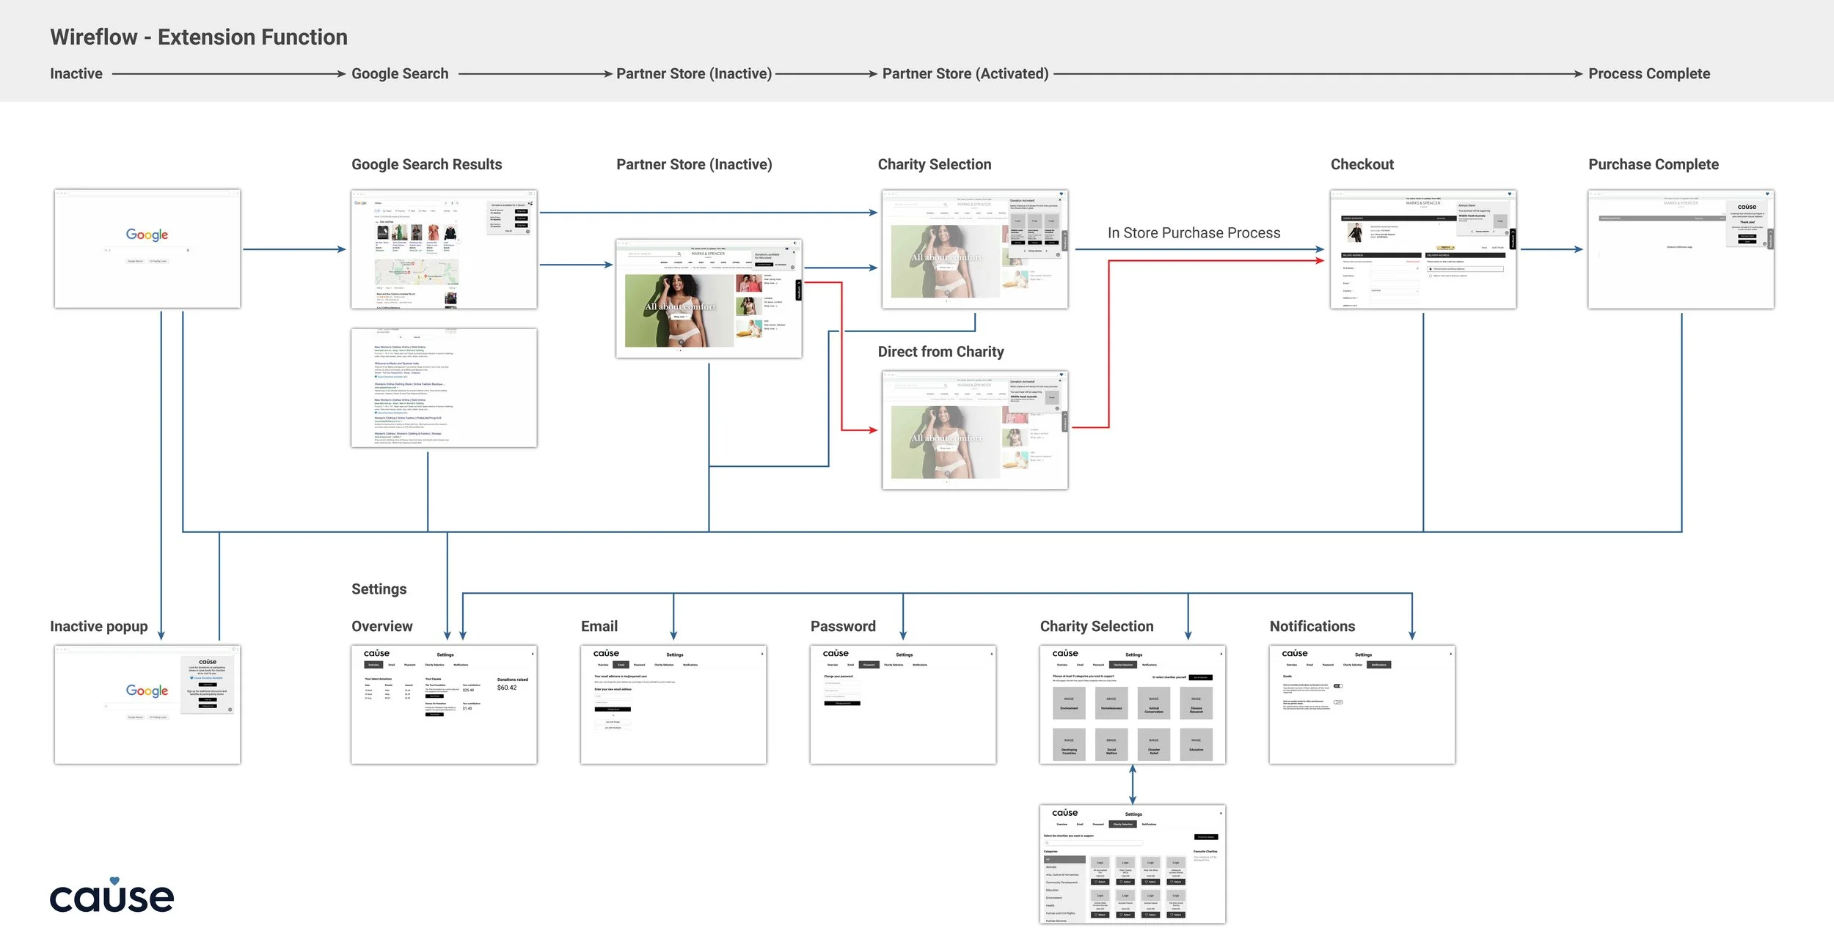Click the Google search box on Inactive screen

(x=147, y=251)
